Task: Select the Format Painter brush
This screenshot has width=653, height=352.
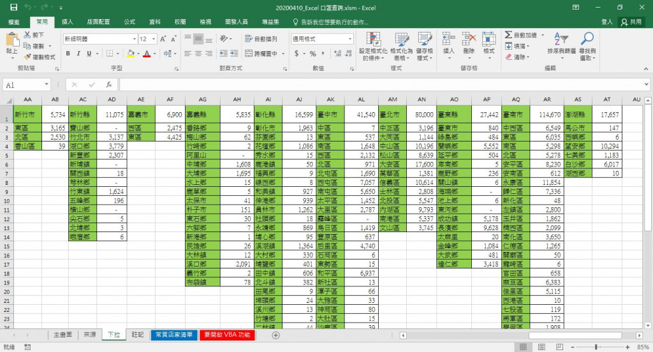Action: pyautogui.click(x=27, y=57)
